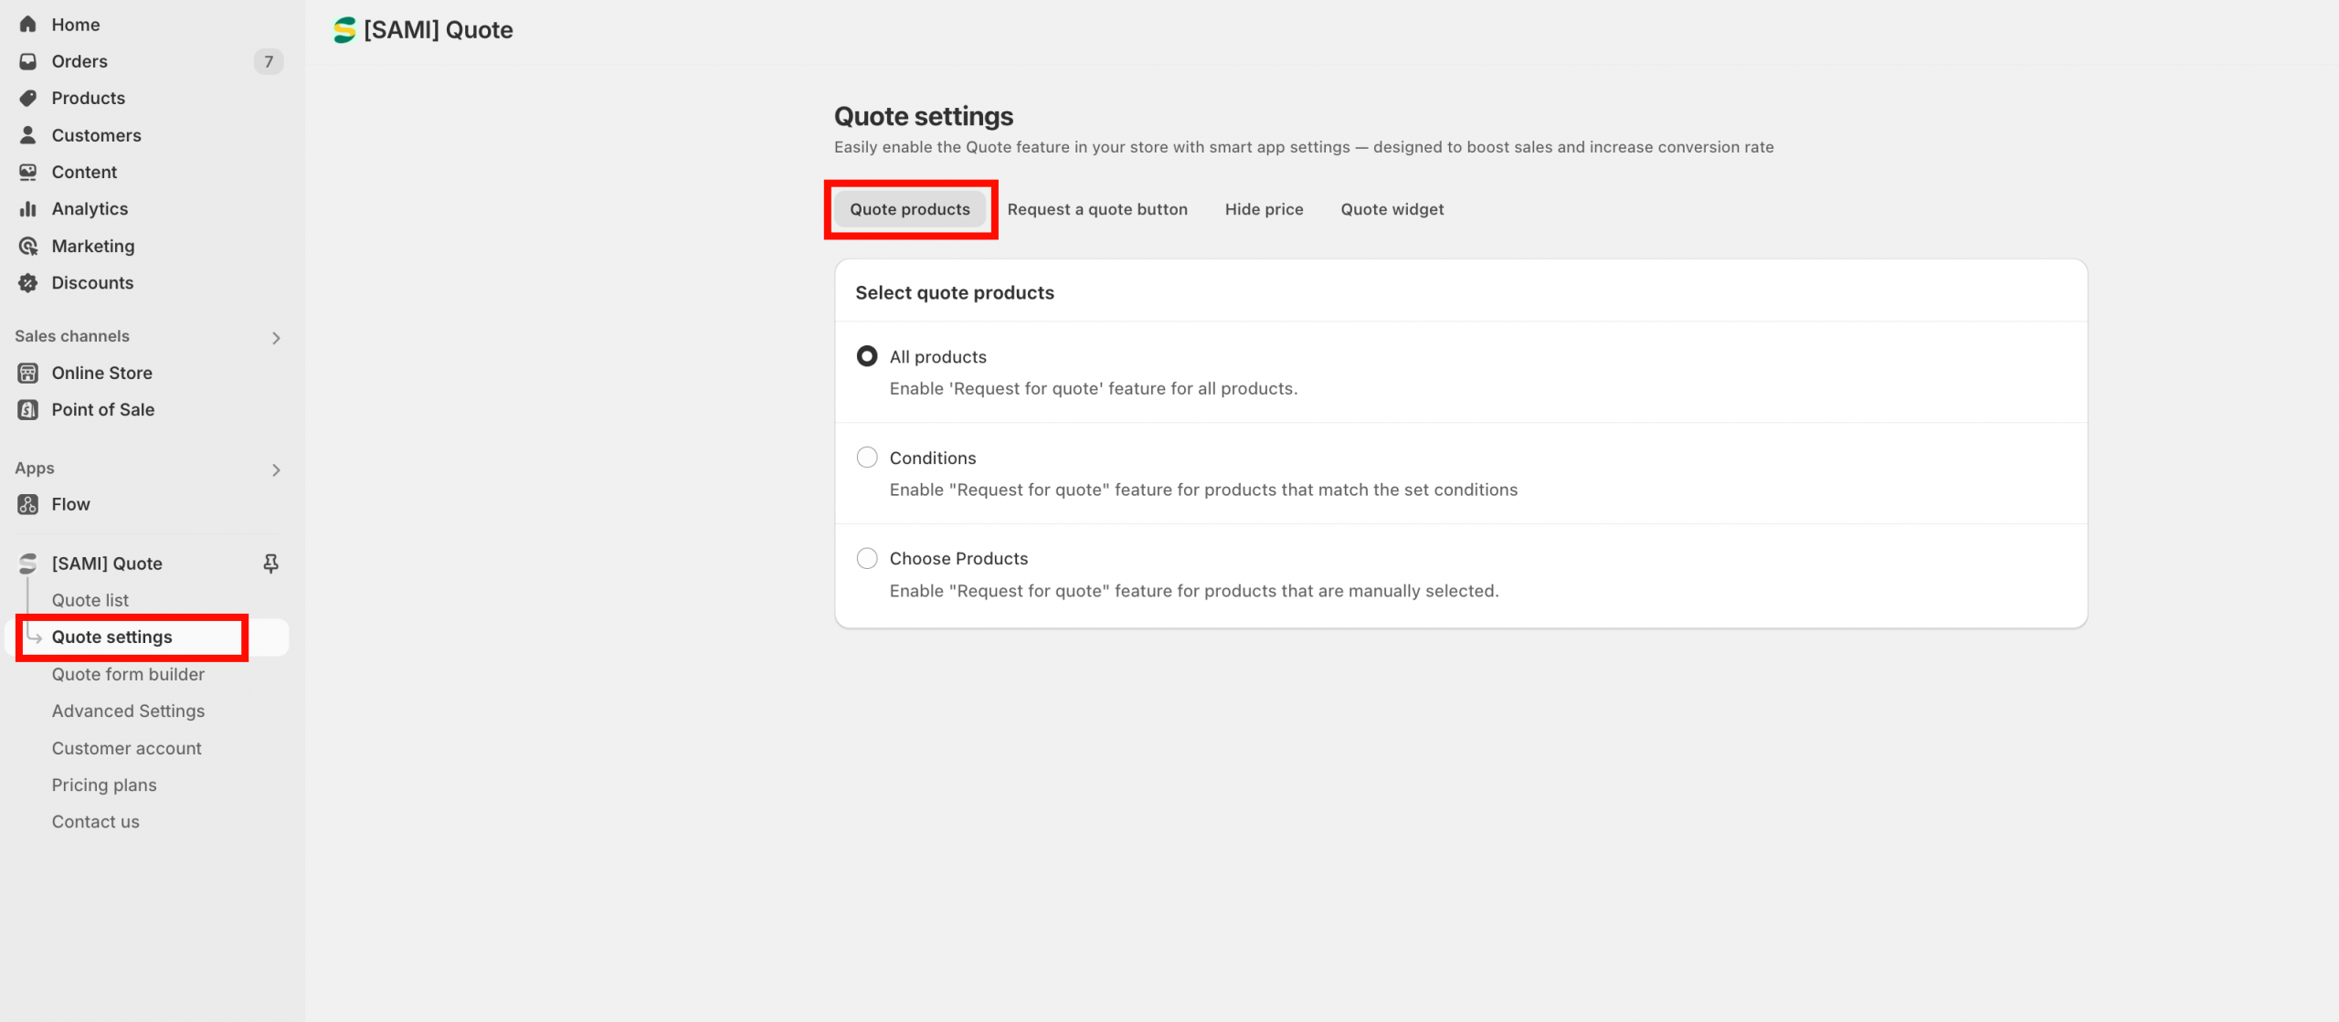2339x1022 pixels.
Task: Select the Conditions radio button
Action: pos(866,458)
